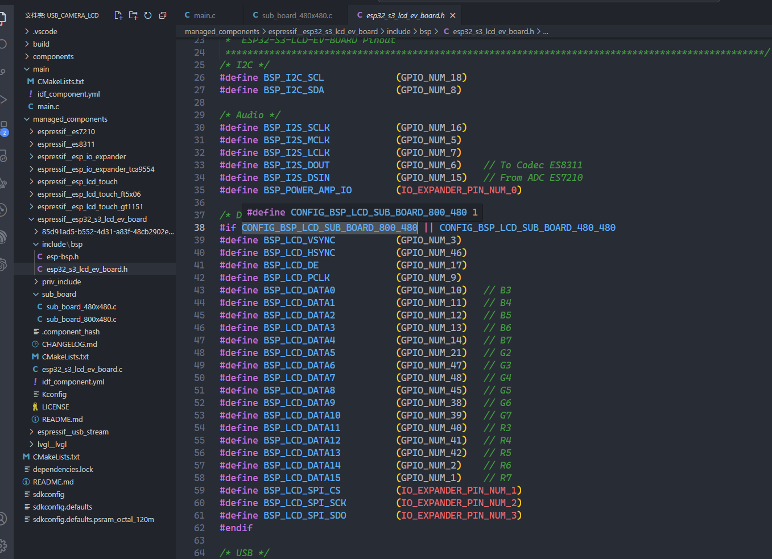The image size is (772, 559).
Task: Click line number 62 in the gutter
Action: point(199,528)
